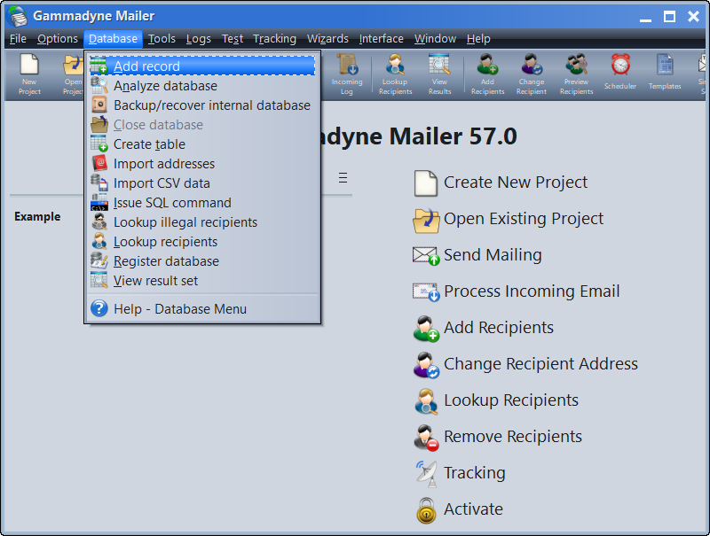This screenshot has height=536, width=710.
Task: Select the Example project entry
Action: point(37,216)
